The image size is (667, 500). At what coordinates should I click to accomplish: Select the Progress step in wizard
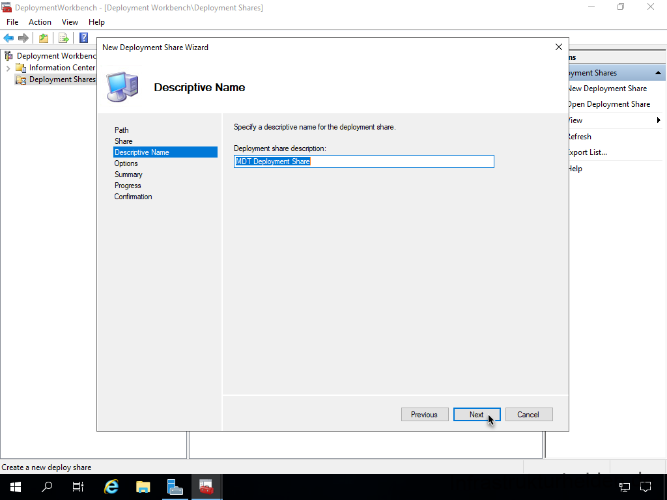click(128, 186)
